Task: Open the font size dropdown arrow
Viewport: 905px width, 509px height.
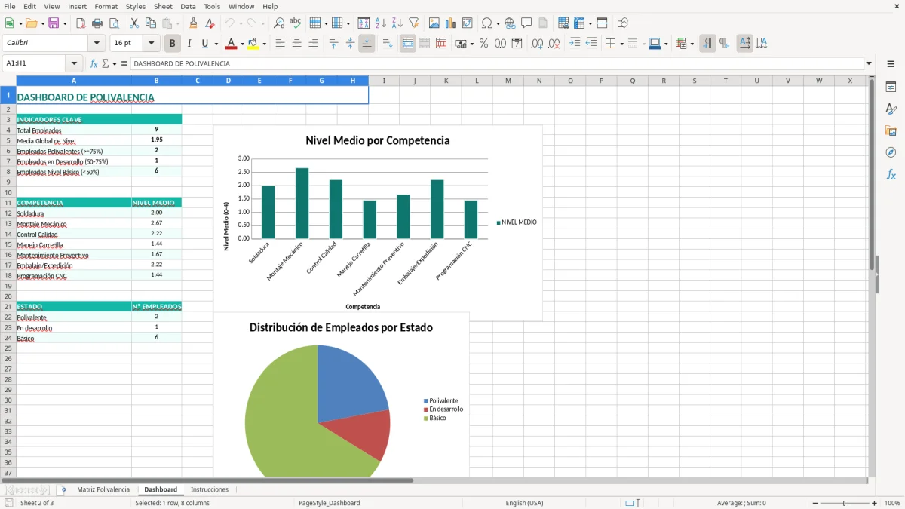Action: coord(151,44)
